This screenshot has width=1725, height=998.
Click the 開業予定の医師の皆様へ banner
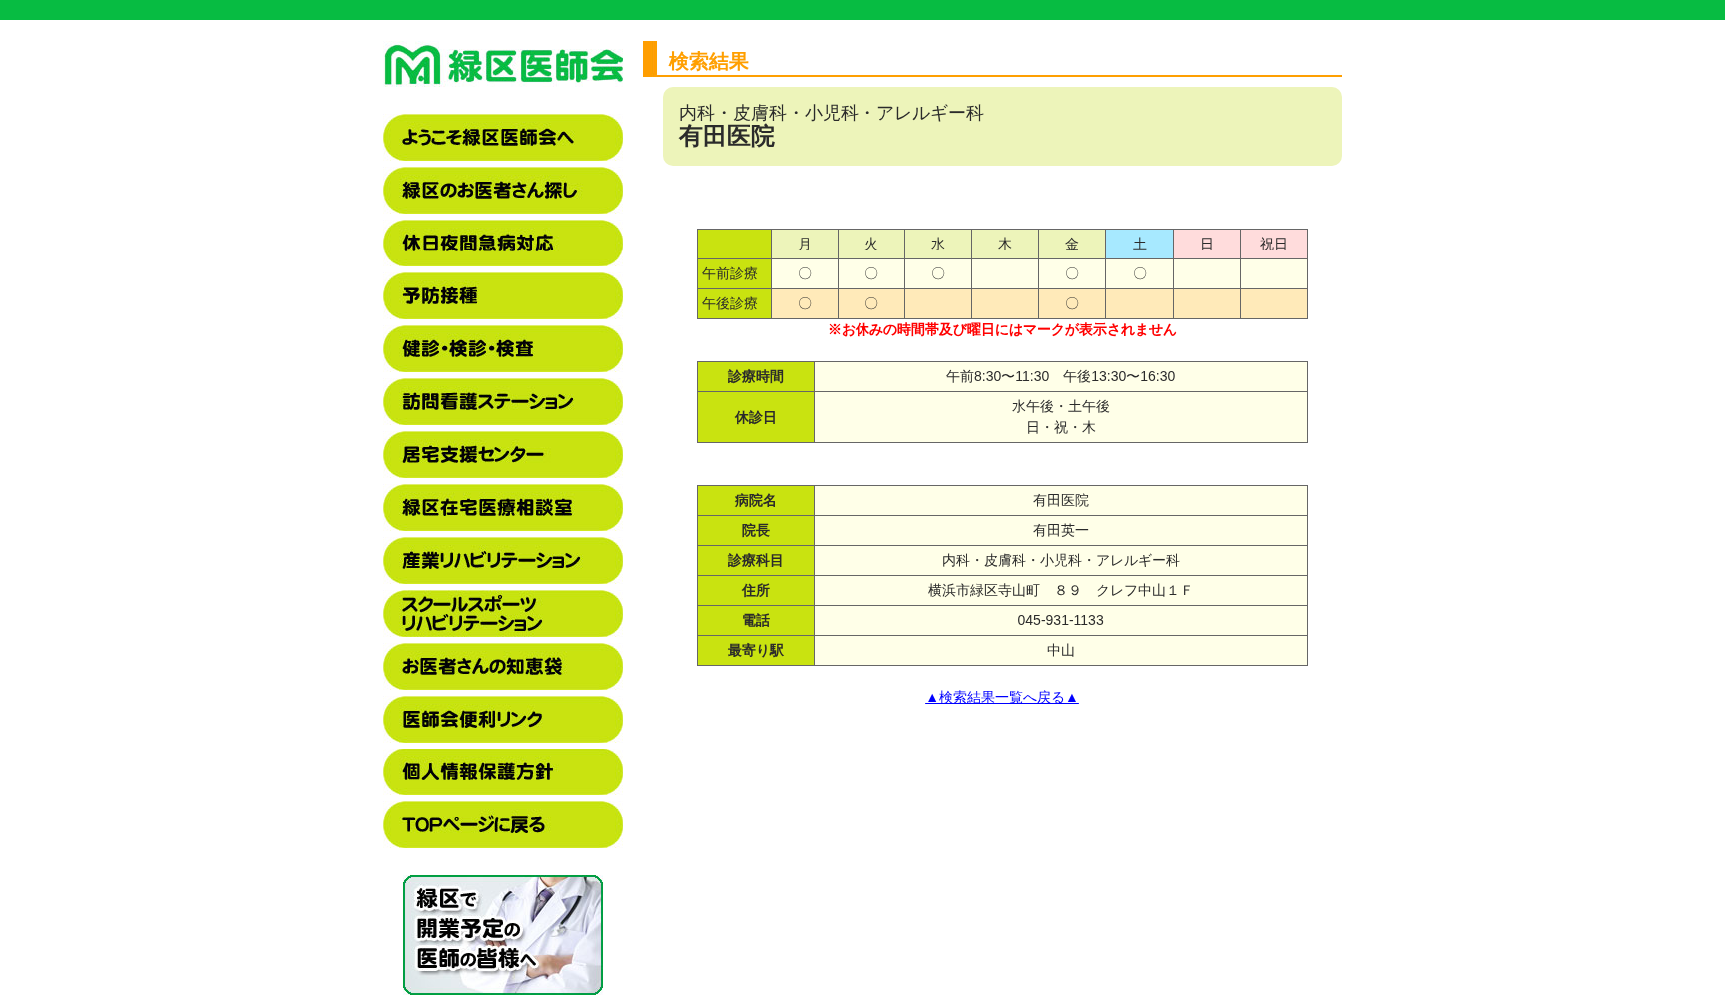click(x=503, y=935)
